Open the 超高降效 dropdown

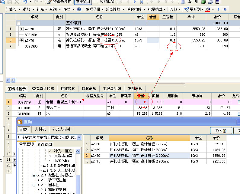(x=115, y=9)
